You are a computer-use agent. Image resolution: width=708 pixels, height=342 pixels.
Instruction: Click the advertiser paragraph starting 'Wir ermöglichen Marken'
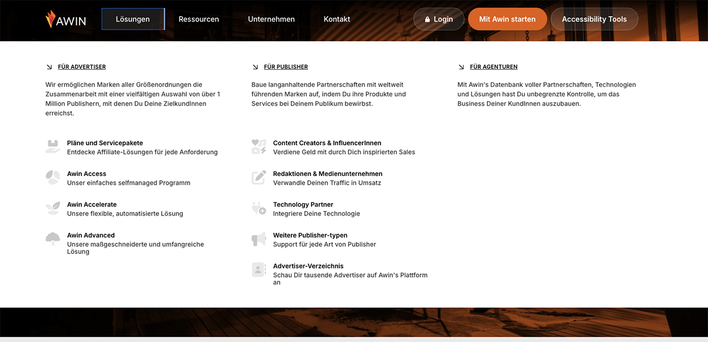point(133,99)
